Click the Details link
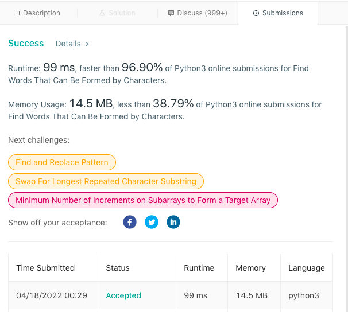 click(x=68, y=44)
